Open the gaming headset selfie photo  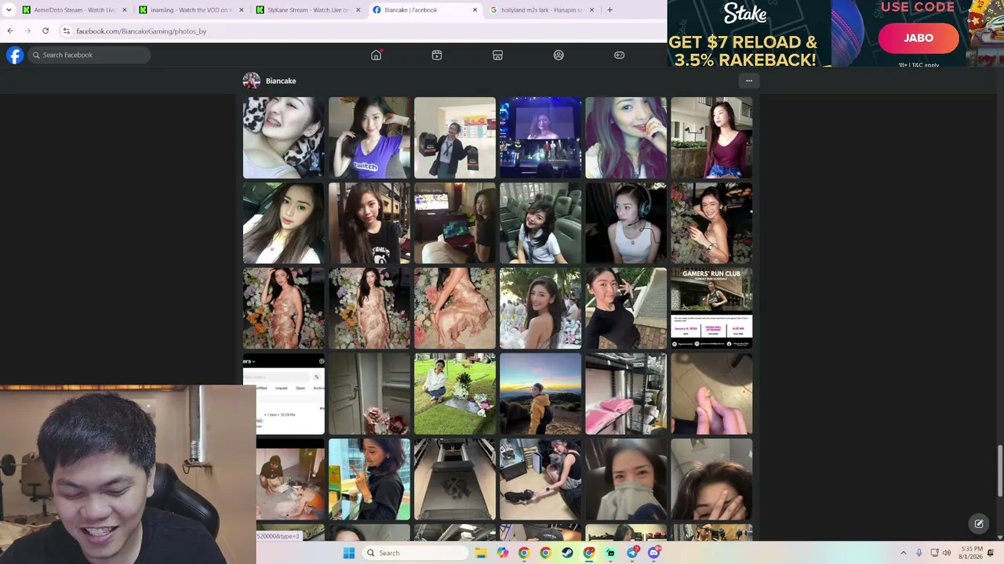[x=626, y=223]
